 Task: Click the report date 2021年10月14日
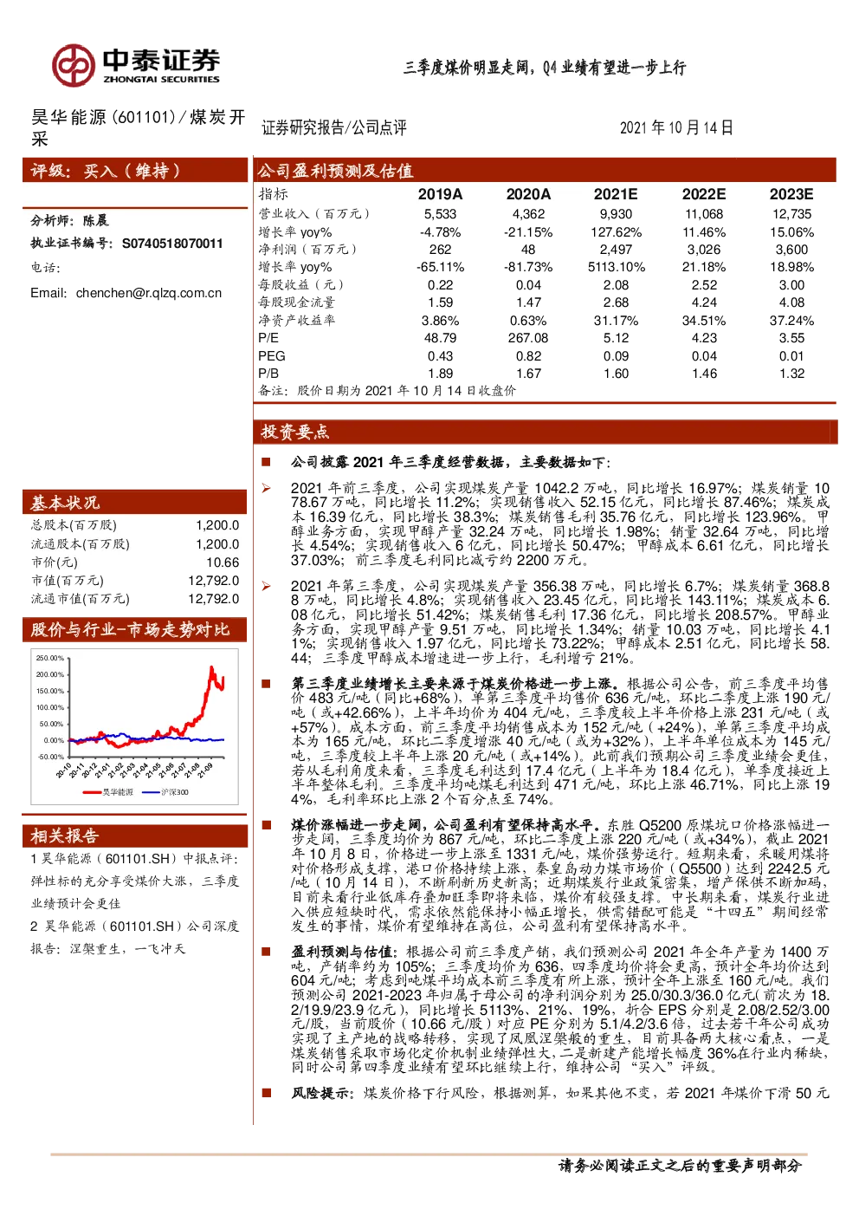click(x=676, y=128)
